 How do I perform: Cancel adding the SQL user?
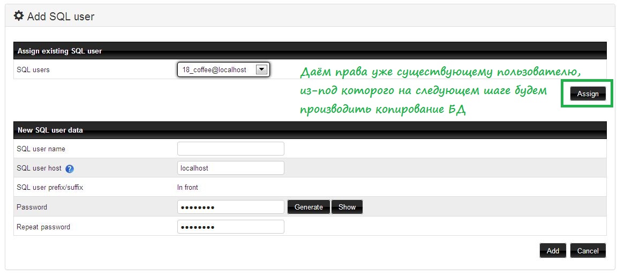click(x=588, y=251)
